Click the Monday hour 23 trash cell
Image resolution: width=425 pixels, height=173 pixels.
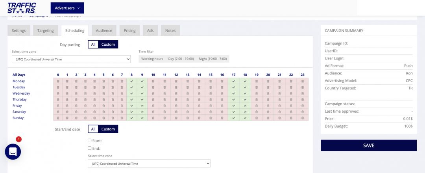[303, 81]
